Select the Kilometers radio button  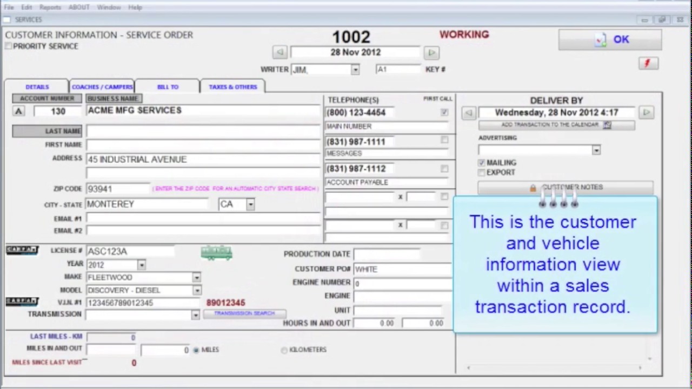click(x=284, y=350)
